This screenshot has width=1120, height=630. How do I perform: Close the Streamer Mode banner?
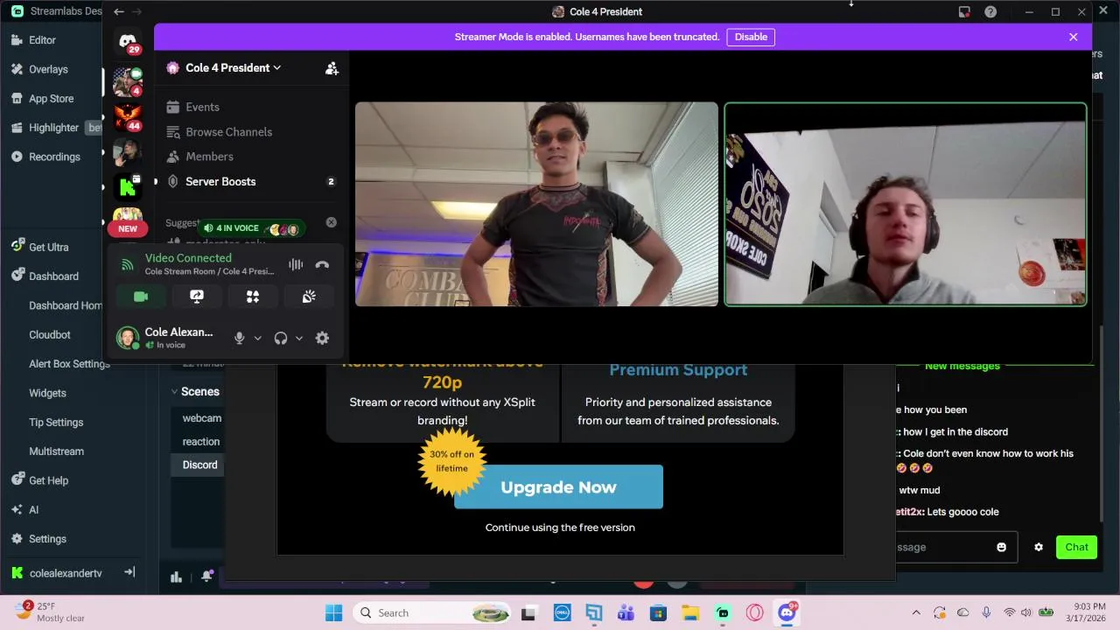[x=1074, y=37]
